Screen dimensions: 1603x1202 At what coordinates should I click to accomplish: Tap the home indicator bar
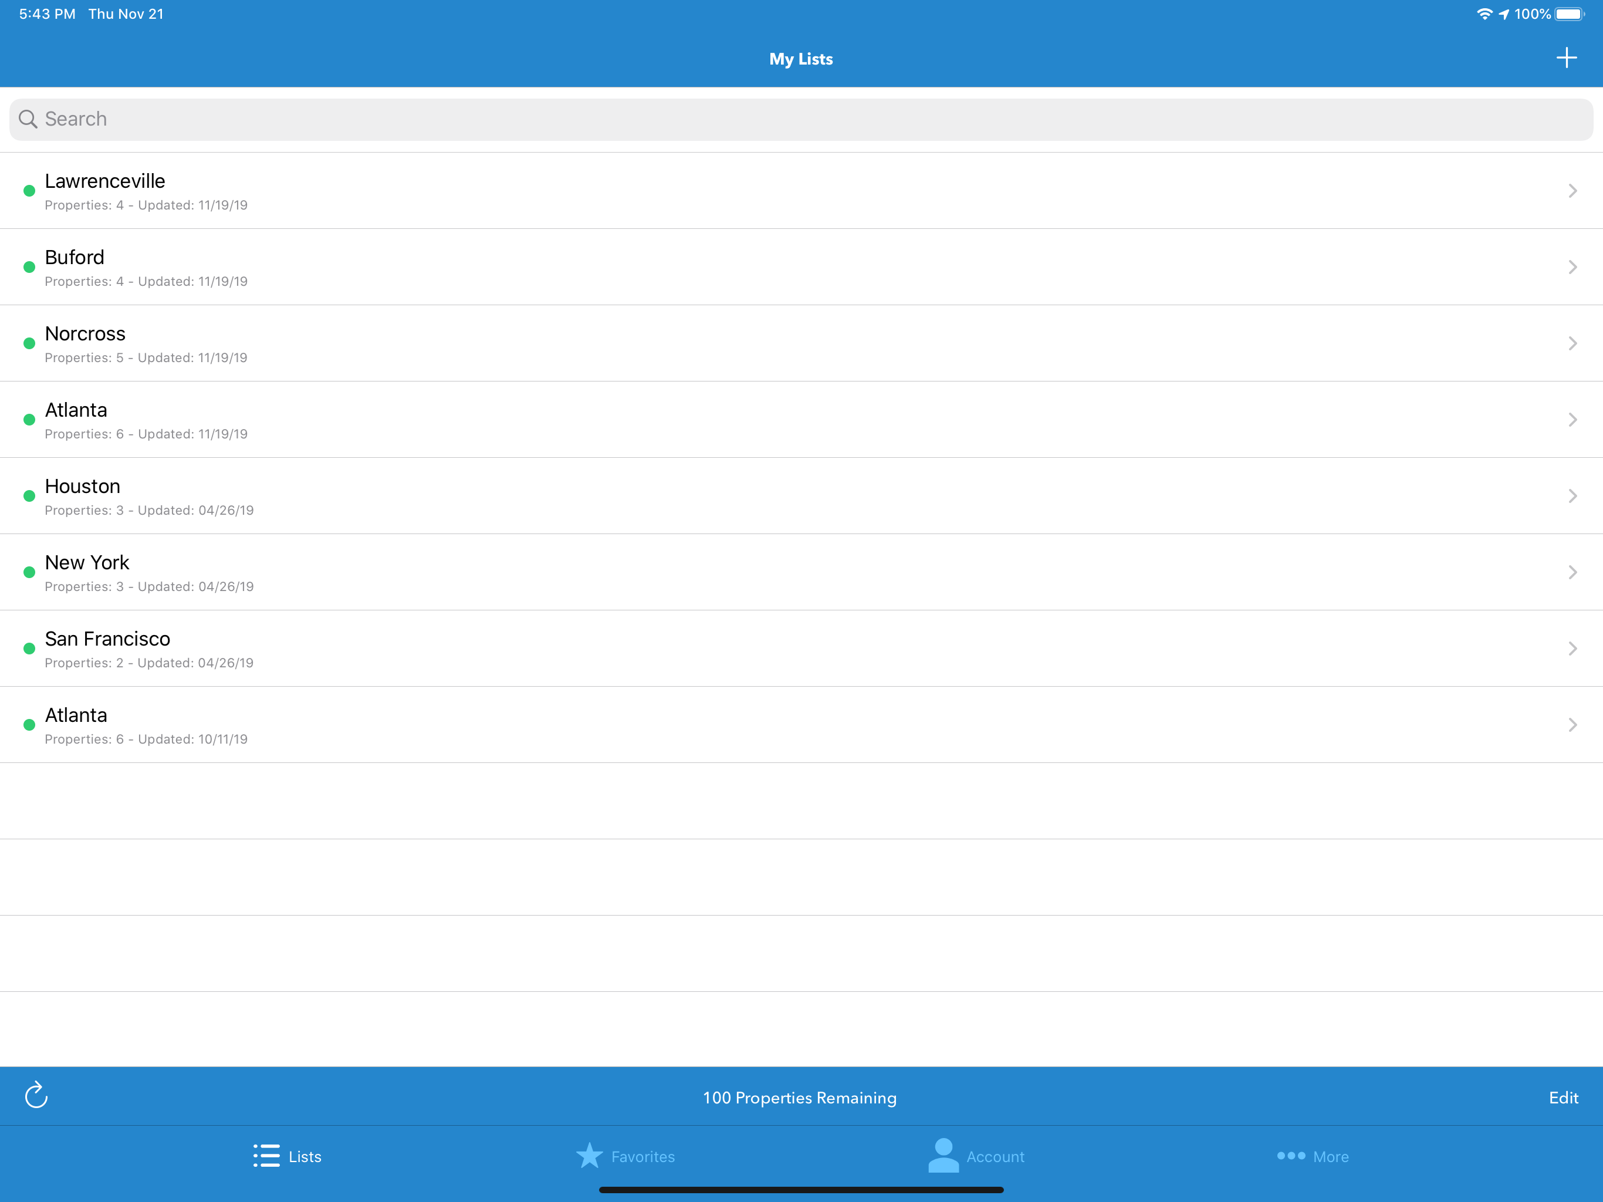coord(801,1190)
